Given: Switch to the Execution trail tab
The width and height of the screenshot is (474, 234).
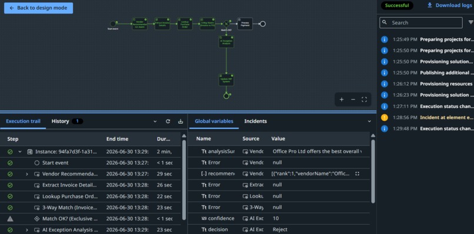Looking at the screenshot, I should tap(23, 121).
